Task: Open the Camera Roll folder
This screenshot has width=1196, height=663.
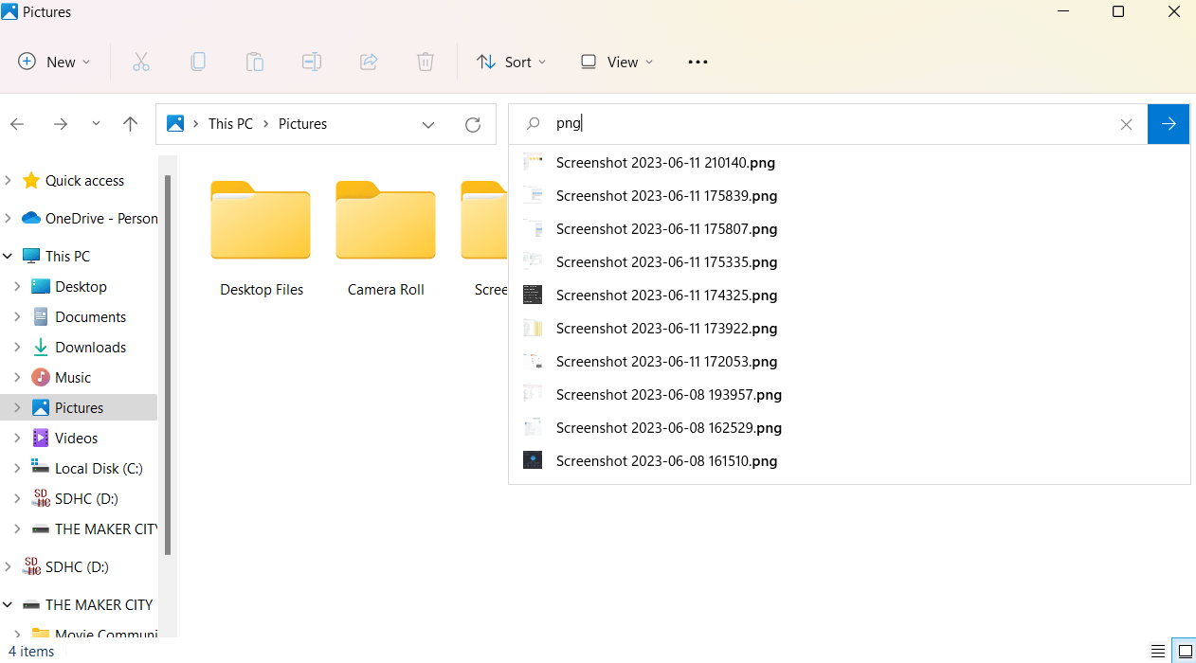Action: coord(386,239)
